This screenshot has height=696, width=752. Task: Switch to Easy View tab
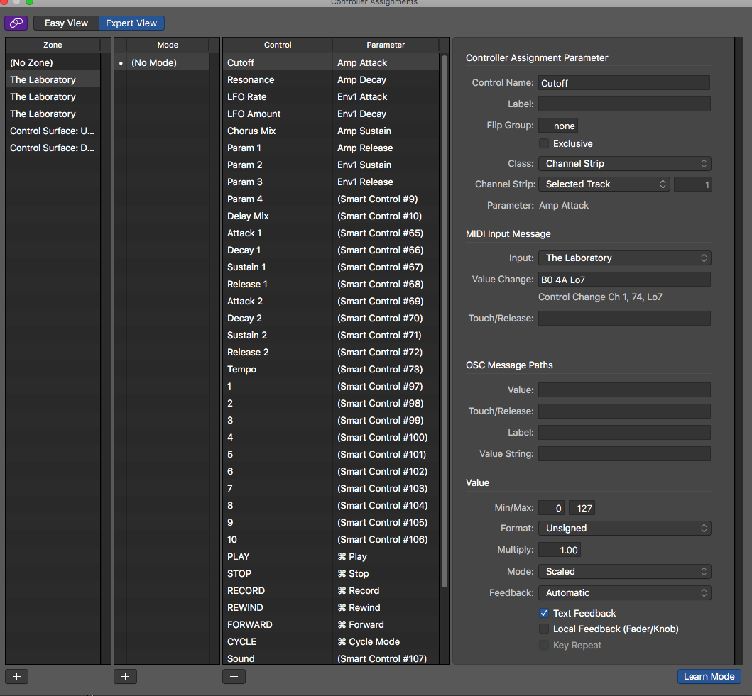point(66,23)
